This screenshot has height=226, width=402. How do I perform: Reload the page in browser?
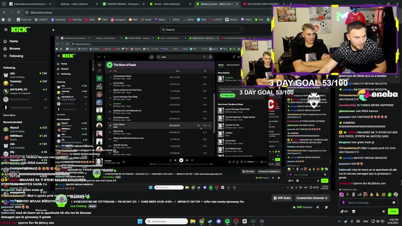point(18,12)
